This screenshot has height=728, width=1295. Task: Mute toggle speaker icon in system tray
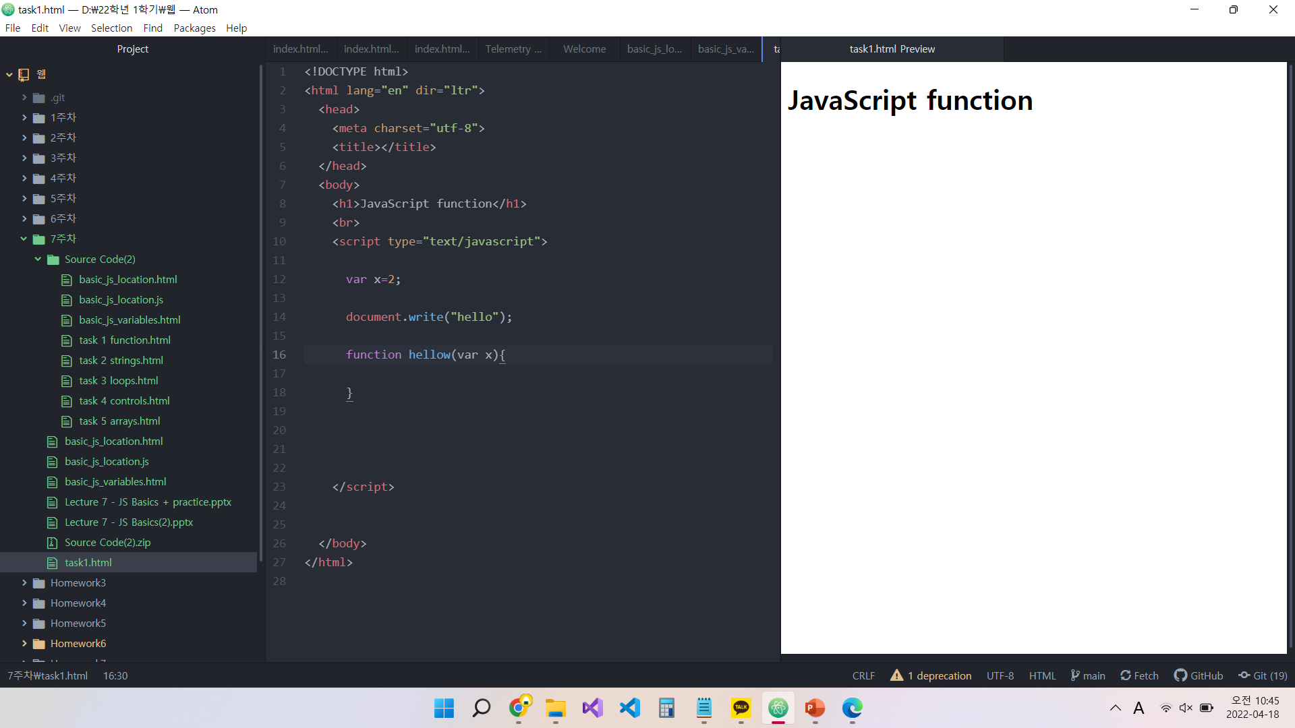(1186, 708)
